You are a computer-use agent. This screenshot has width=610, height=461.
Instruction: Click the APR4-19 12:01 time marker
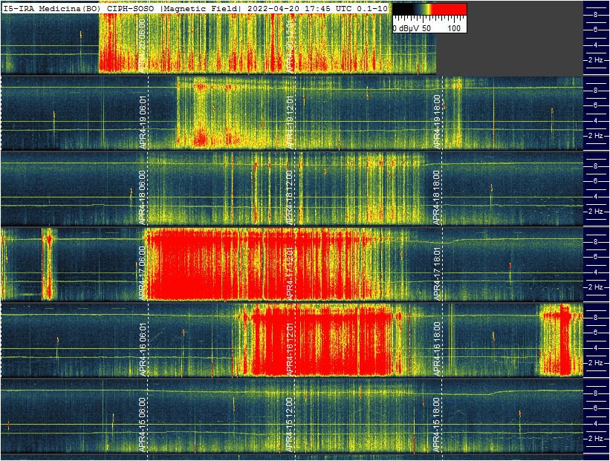pyautogui.click(x=289, y=122)
